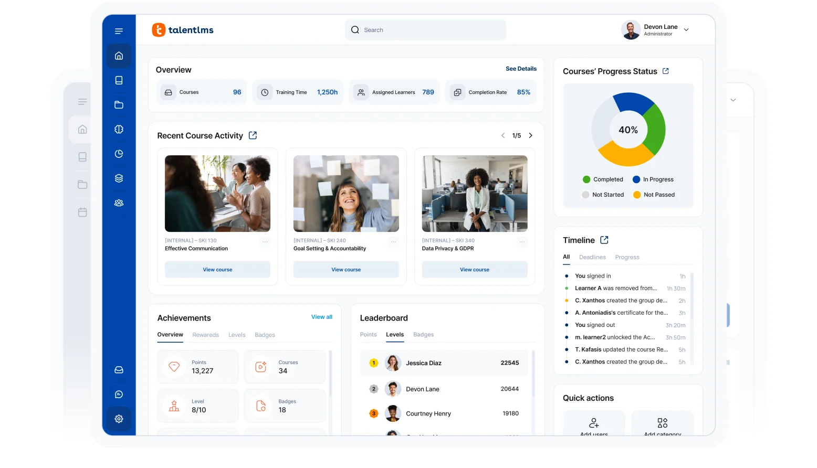Screen dimensions: 817x468
Task: Select the Badges tab in Leaderboard
Action: (x=423, y=335)
